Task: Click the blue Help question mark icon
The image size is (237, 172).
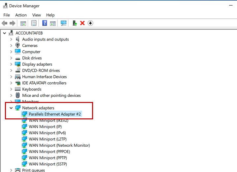Action: (45, 23)
